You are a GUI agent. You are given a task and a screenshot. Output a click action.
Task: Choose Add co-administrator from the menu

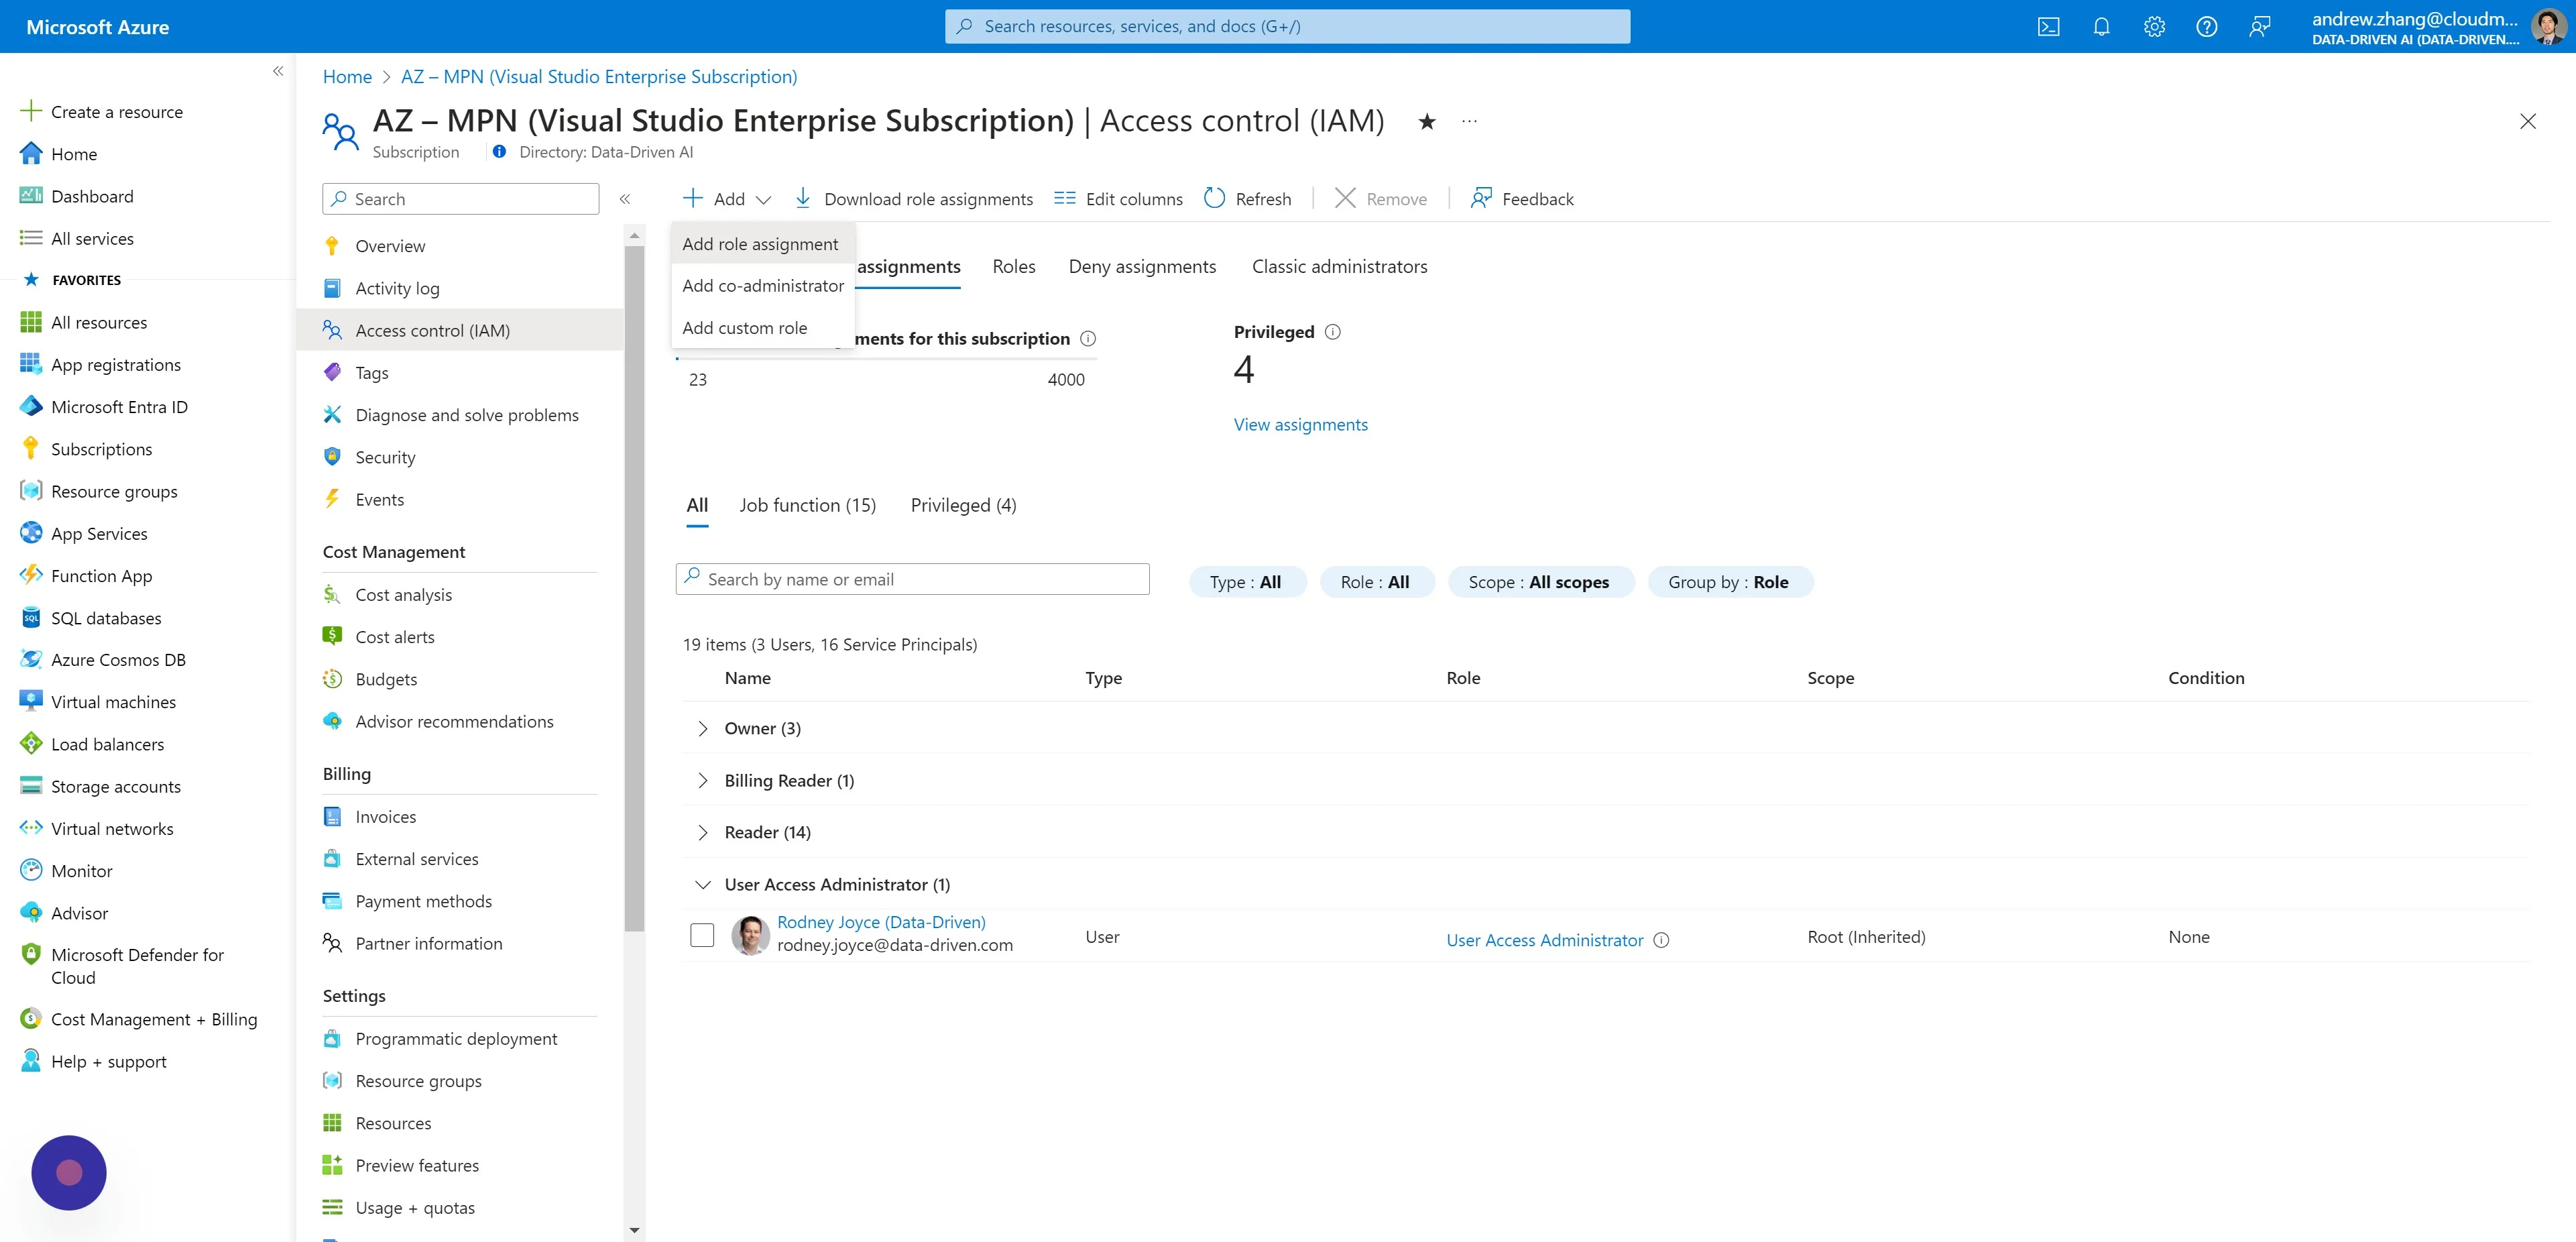(x=762, y=286)
